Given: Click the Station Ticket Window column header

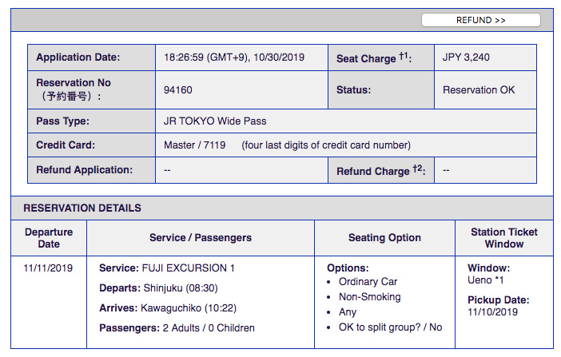Looking at the screenshot, I should tap(504, 238).
